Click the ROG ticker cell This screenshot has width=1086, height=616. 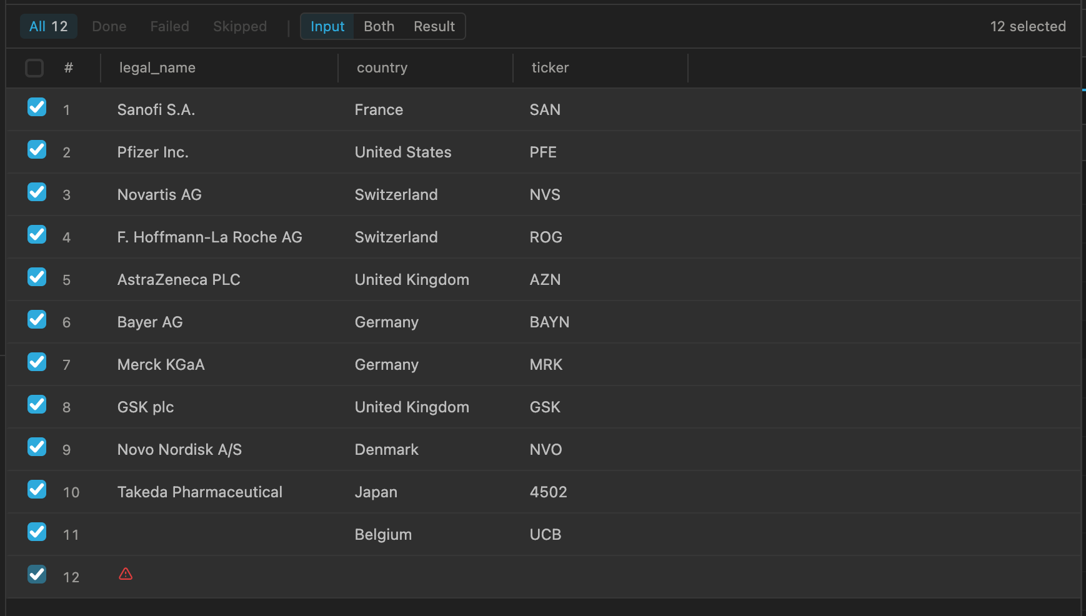[546, 237]
